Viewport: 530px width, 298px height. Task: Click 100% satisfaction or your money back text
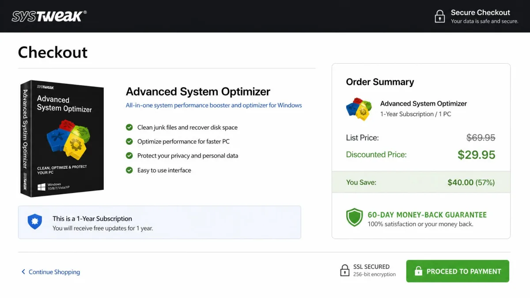[420, 224]
